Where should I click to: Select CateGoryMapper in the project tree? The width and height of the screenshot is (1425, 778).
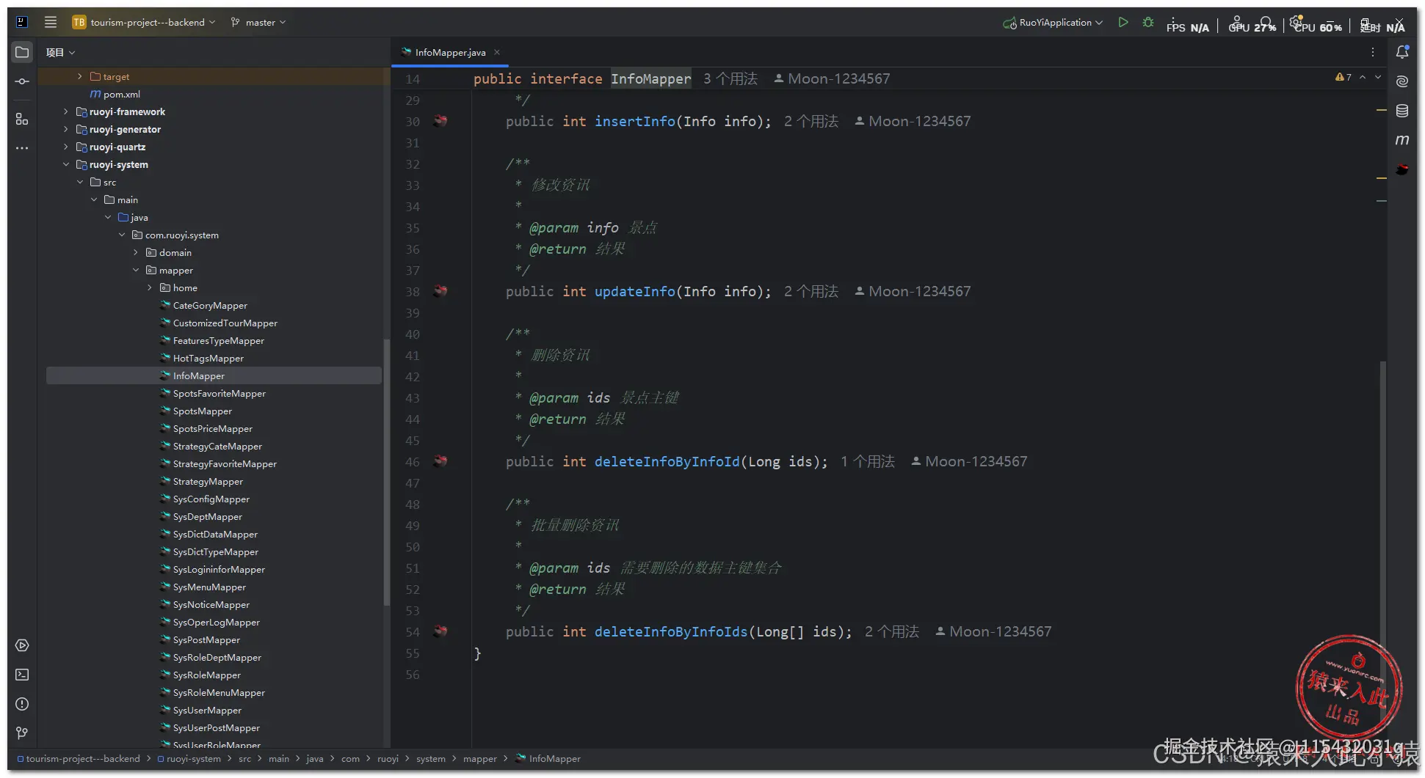210,305
